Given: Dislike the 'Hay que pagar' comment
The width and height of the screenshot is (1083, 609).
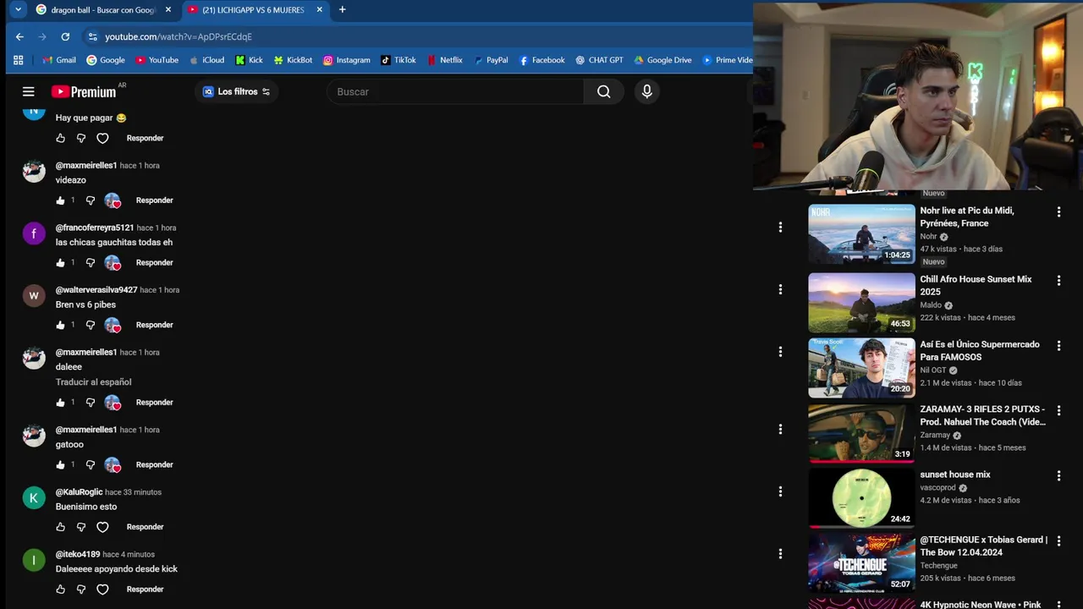Looking at the screenshot, I should click(81, 138).
